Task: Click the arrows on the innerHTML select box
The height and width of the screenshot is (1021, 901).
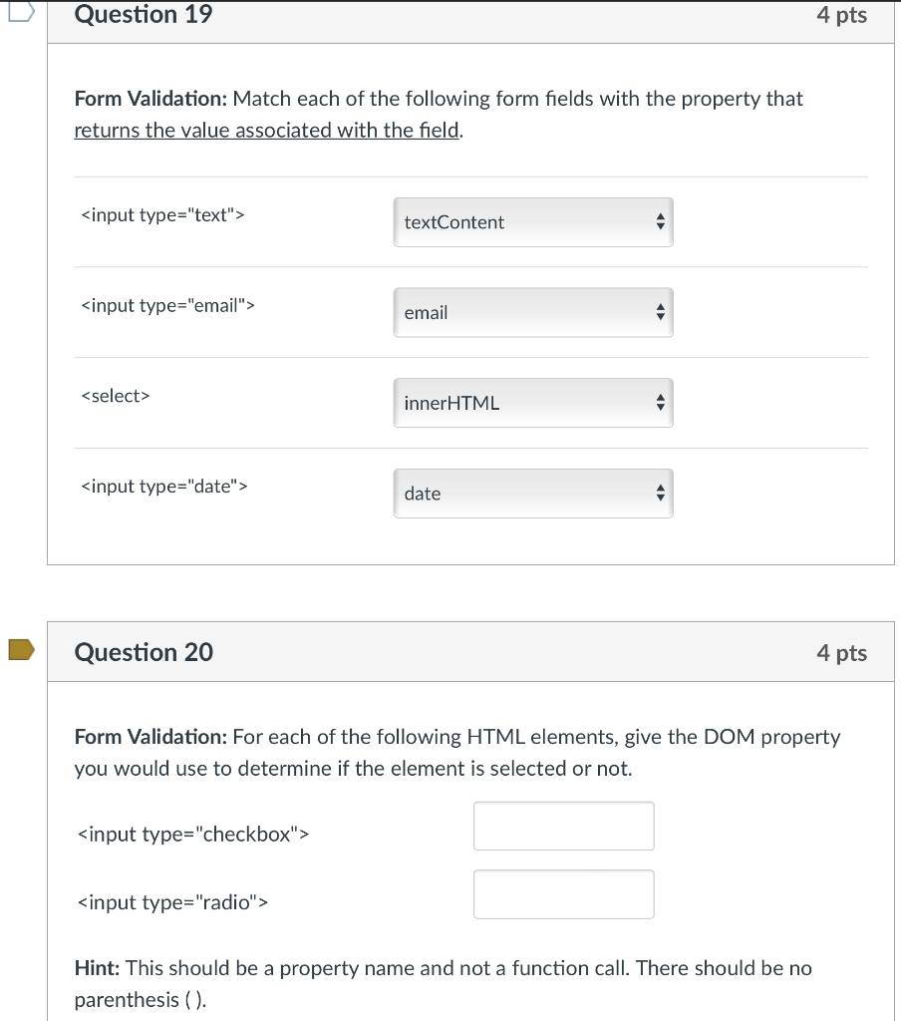Action: click(x=660, y=403)
